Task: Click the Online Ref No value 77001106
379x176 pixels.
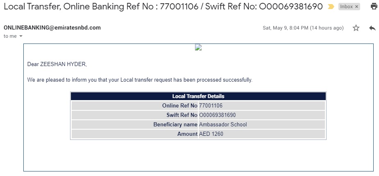Action: pos(211,106)
